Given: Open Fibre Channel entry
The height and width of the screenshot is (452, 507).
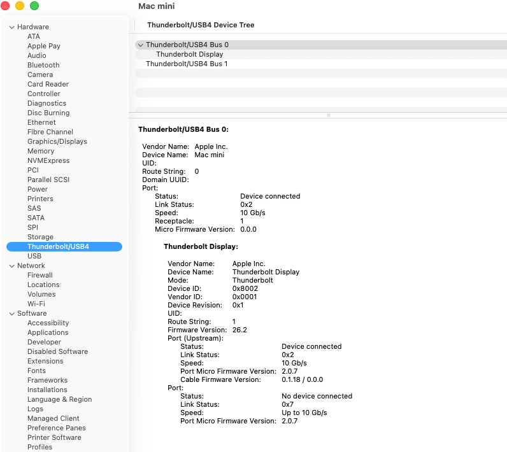Looking at the screenshot, I should coord(50,132).
